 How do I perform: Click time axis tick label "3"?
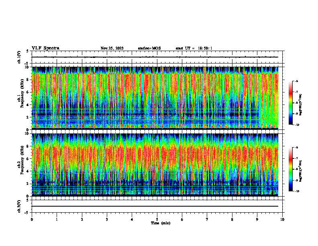[107, 219]
